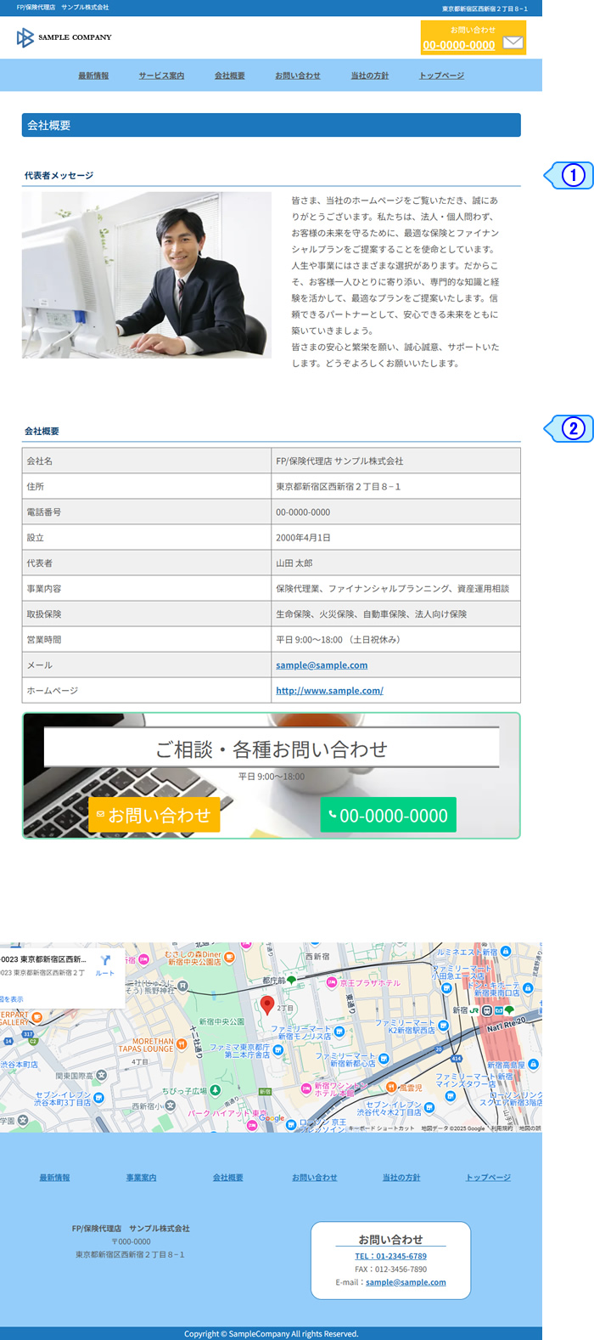The width and height of the screenshot is (594, 1340).
Task: Open お問い合わせ in the top navigation
Action: 298,76
